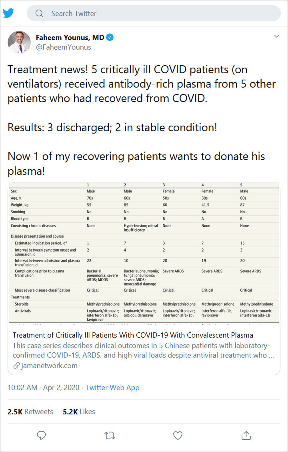Click the case series description text
Image resolution: width=288 pixels, height=452 pixels.
143,350
